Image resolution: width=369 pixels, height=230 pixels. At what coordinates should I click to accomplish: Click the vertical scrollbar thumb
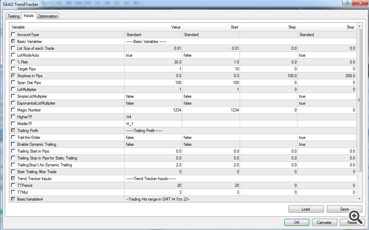(x=359, y=100)
